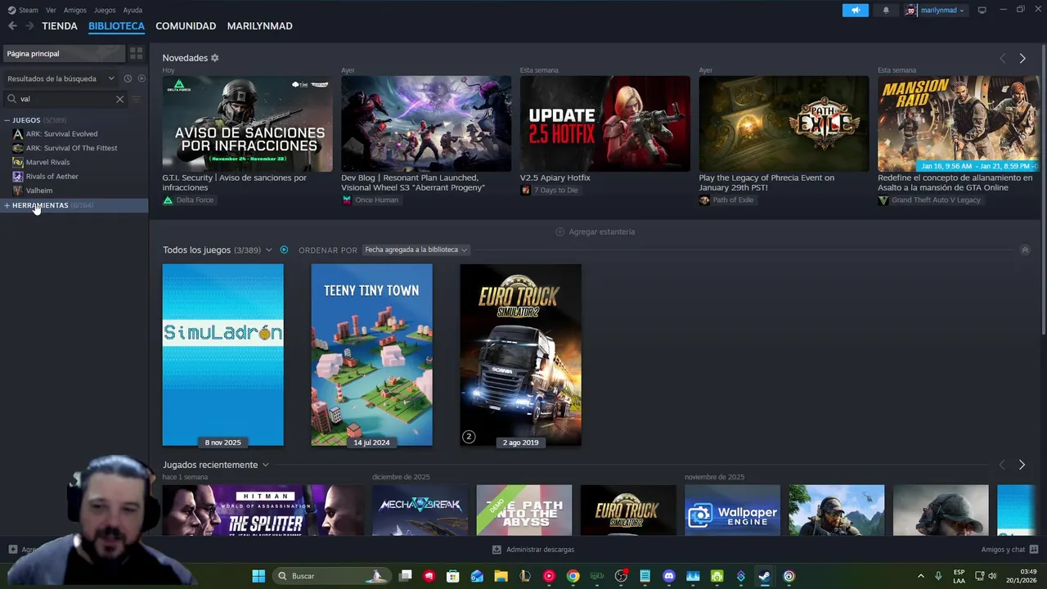Open Teeny Tiny Town game cover
The image size is (1047, 589).
[371, 355]
